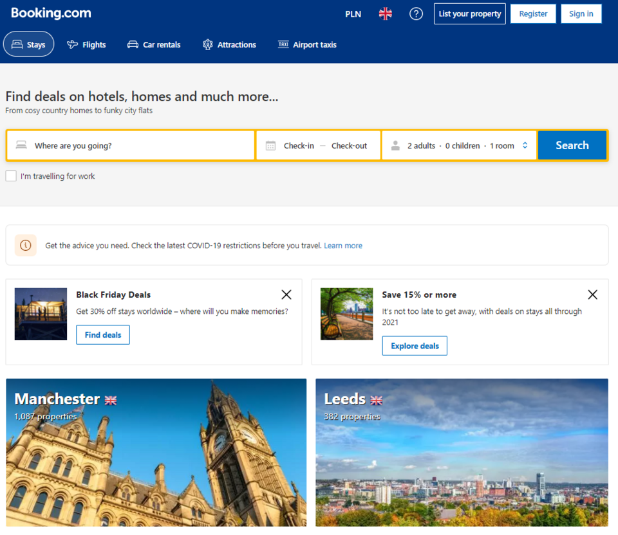Select the Stays tab
The height and width of the screenshot is (535, 618).
point(29,44)
